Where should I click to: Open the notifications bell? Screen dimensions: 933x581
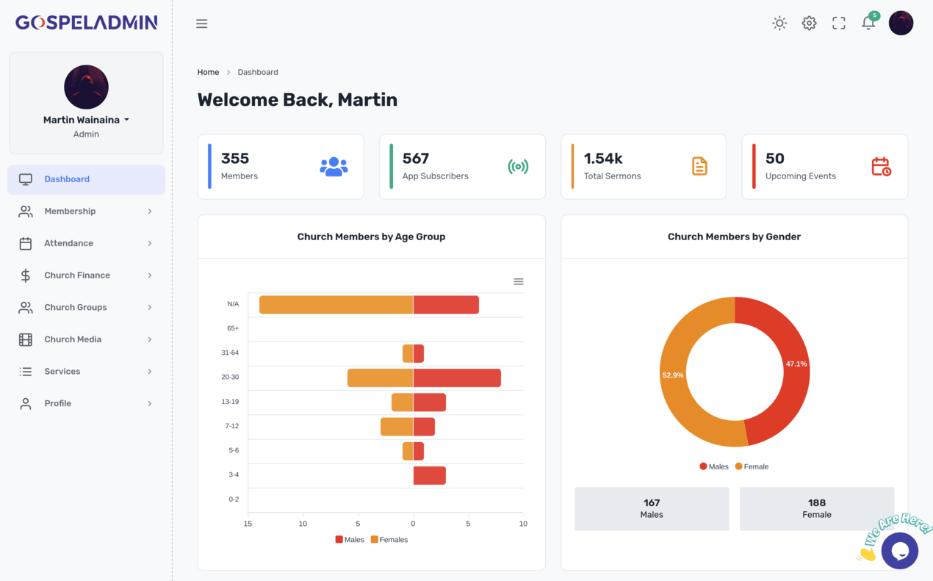coord(868,23)
